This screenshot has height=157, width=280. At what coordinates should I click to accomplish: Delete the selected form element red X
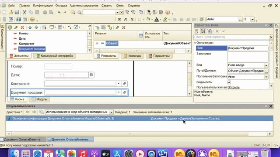click(x=22, y=27)
